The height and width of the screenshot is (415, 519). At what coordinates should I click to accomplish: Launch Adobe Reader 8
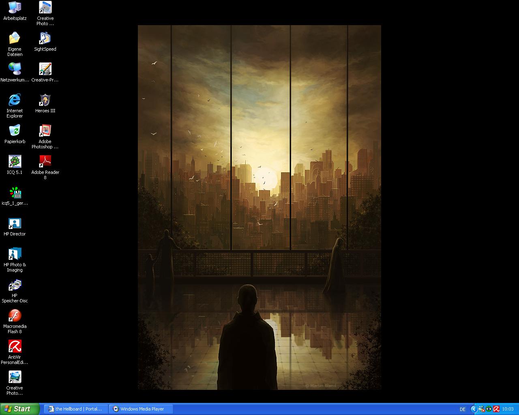(45, 162)
